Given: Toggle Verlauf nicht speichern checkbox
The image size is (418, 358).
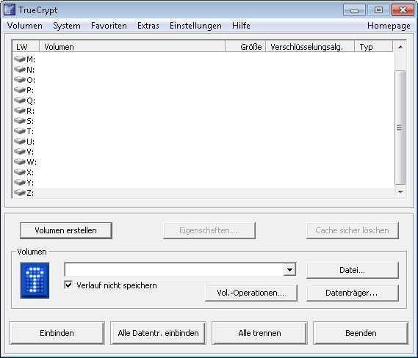Looking at the screenshot, I should point(68,285).
